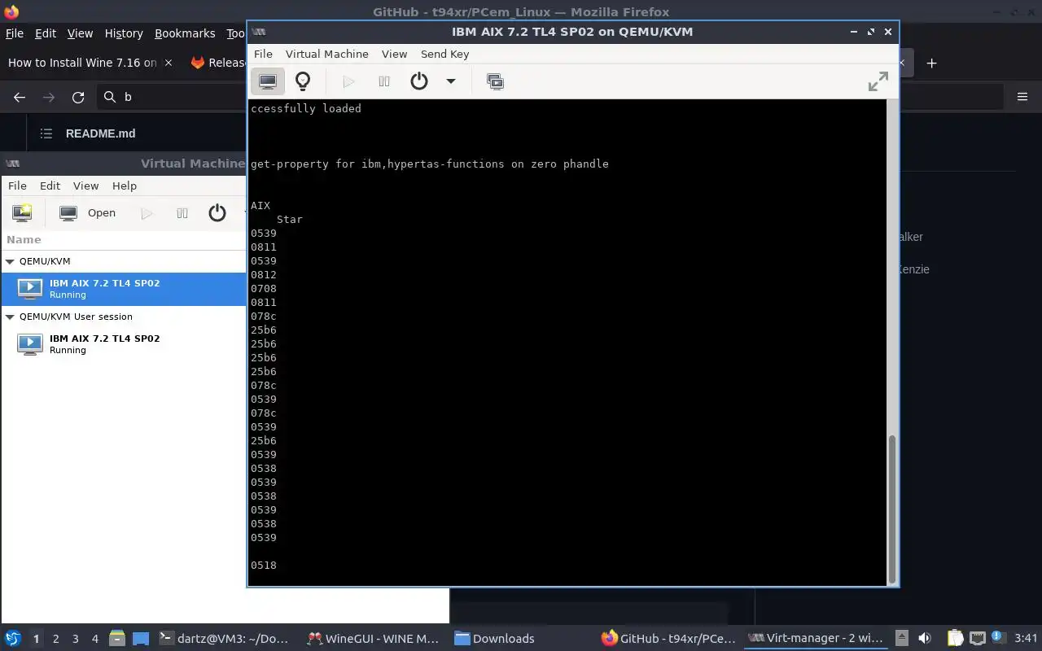Select IBM AIX VM under QEMU/KVM

123,289
